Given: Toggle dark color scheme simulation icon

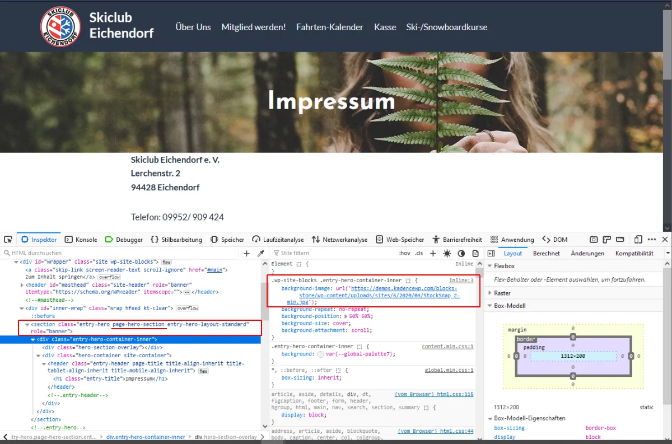Looking at the screenshot, I should 461,254.
